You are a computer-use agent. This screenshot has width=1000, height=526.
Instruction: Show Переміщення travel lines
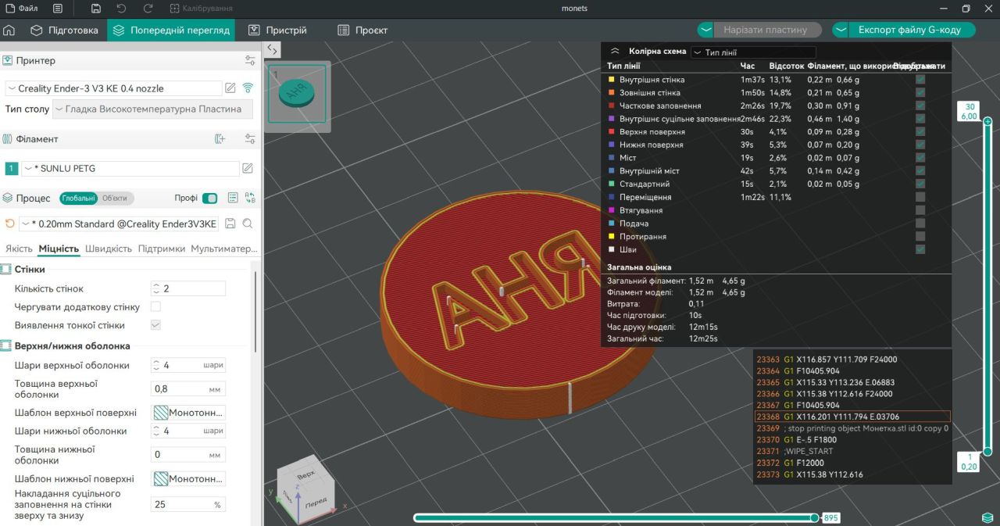pos(920,197)
